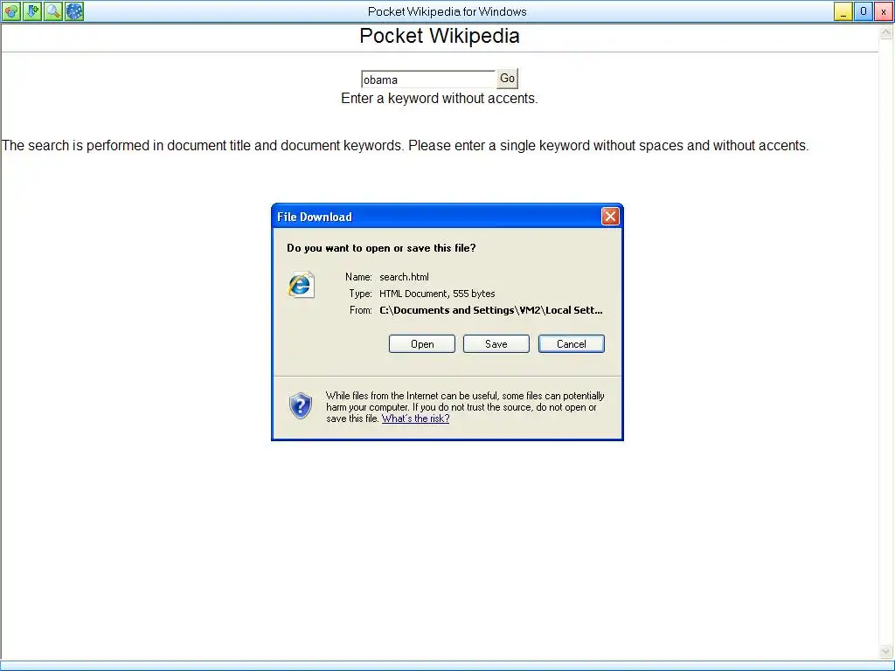Click the colored circles home icon

click(x=11, y=10)
